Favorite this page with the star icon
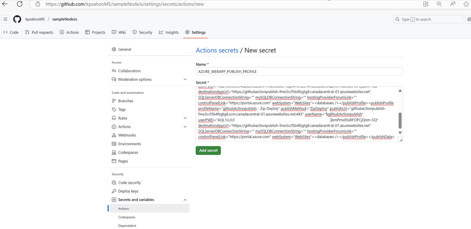 click(x=466, y=4)
